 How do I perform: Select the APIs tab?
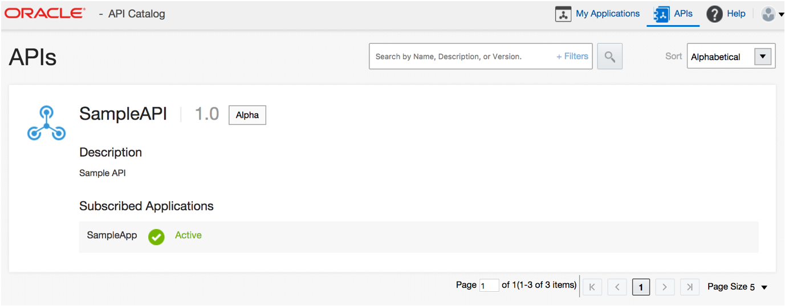coord(673,14)
